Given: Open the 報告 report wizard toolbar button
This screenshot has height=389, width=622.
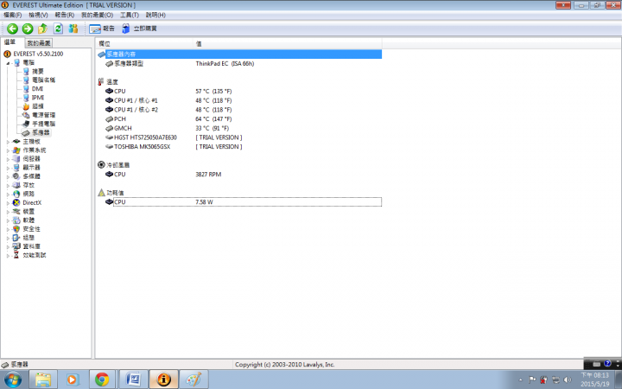Looking at the screenshot, I should [x=102, y=29].
